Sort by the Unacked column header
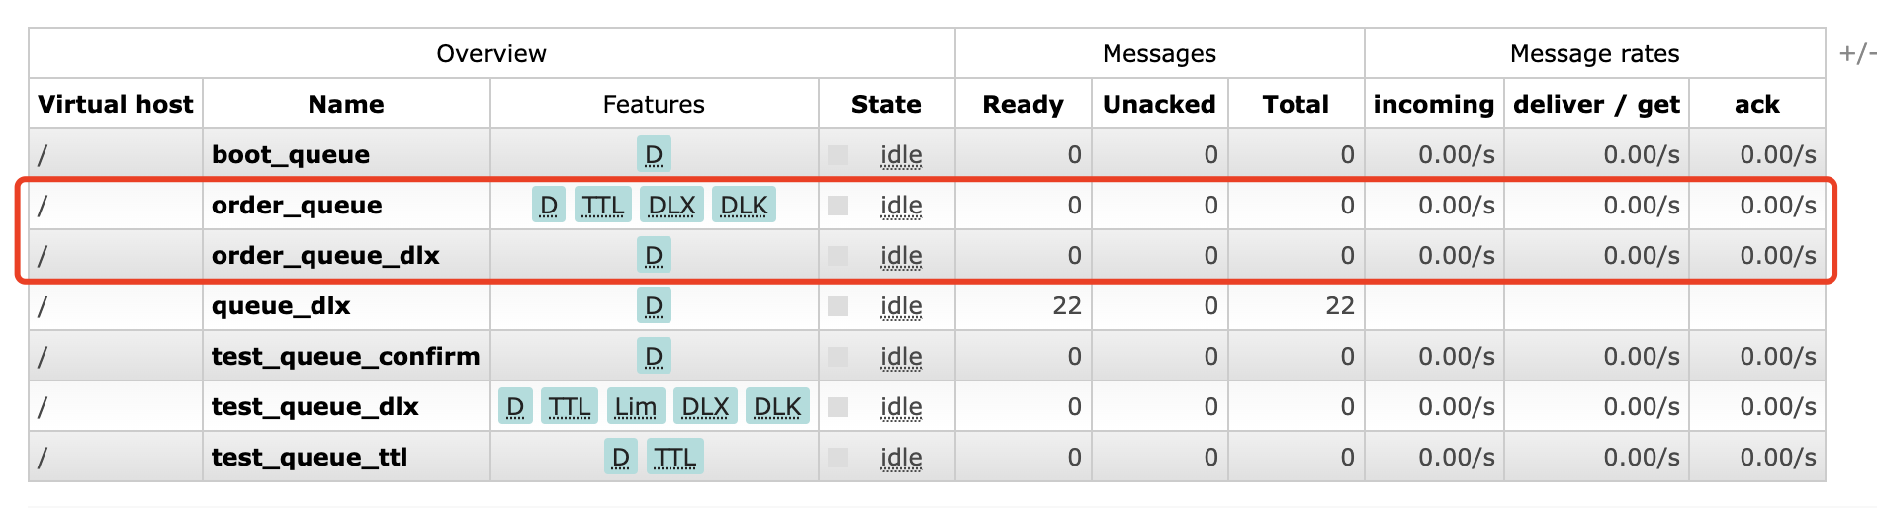1877x508 pixels. click(1159, 104)
